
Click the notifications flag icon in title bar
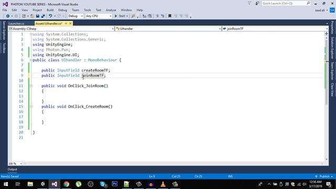click(249, 4)
